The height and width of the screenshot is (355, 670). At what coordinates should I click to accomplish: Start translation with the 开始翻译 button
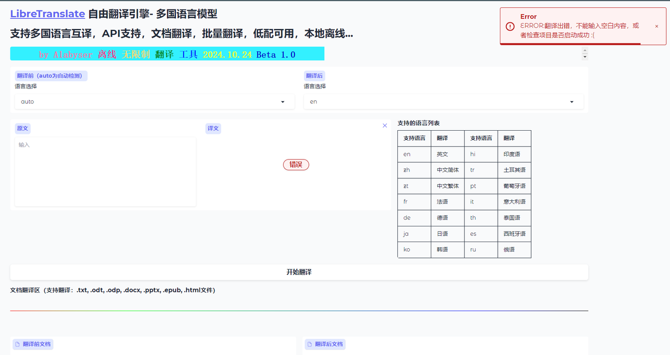pos(299,272)
